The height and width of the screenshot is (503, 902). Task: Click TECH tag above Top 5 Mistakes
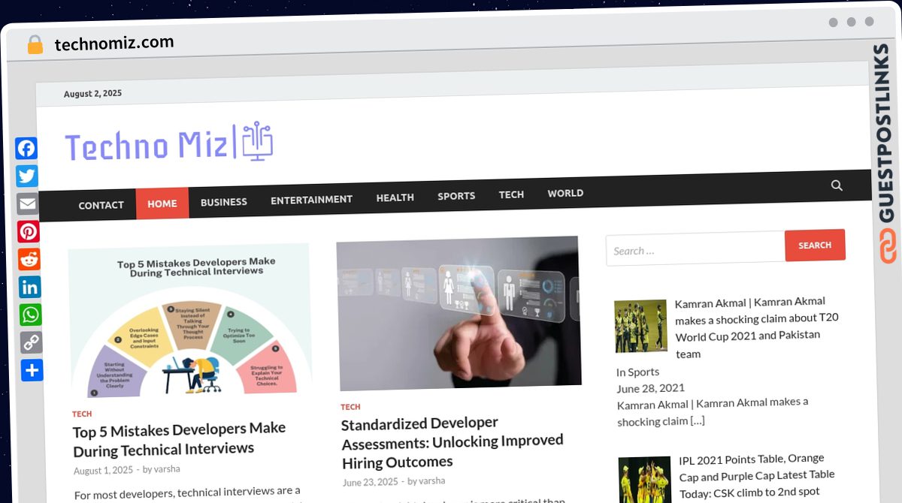[82, 414]
